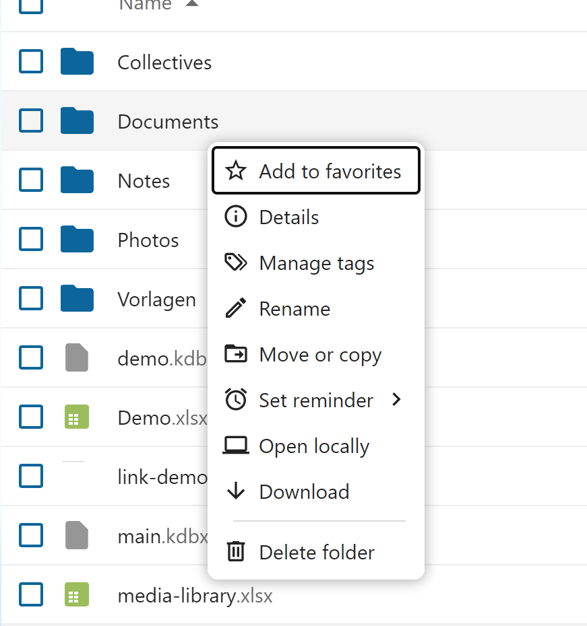Click the Collectives folder icon
Viewport: 587px width, 626px height.
coord(77,62)
